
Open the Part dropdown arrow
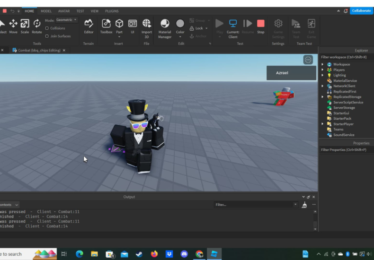119,37
